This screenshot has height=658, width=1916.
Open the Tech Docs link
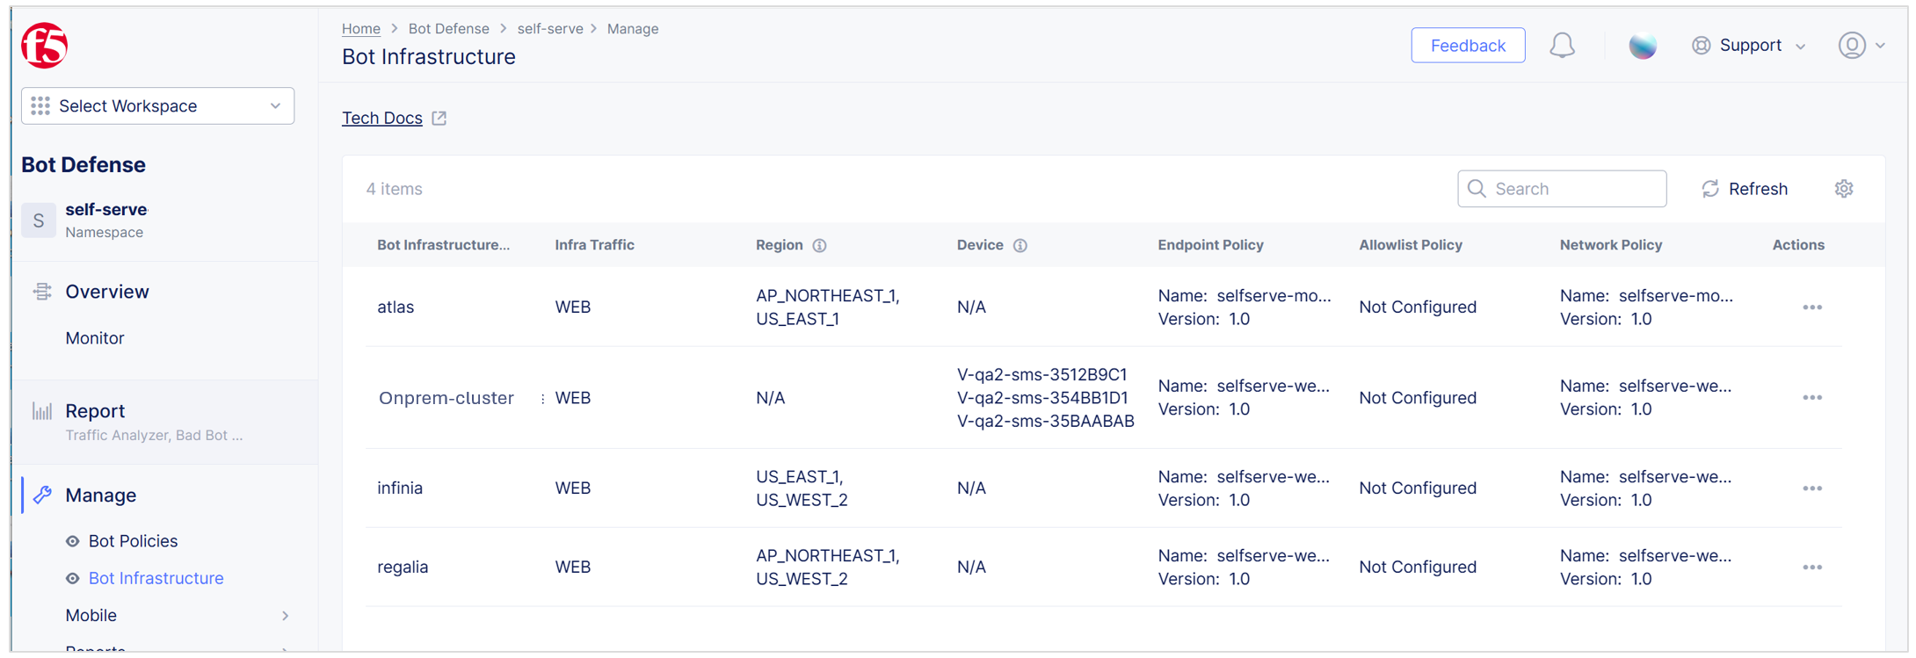point(382,119)
